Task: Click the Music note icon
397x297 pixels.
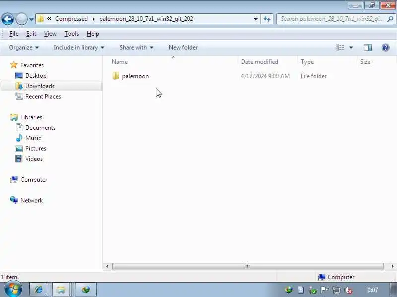Action: 19,138
